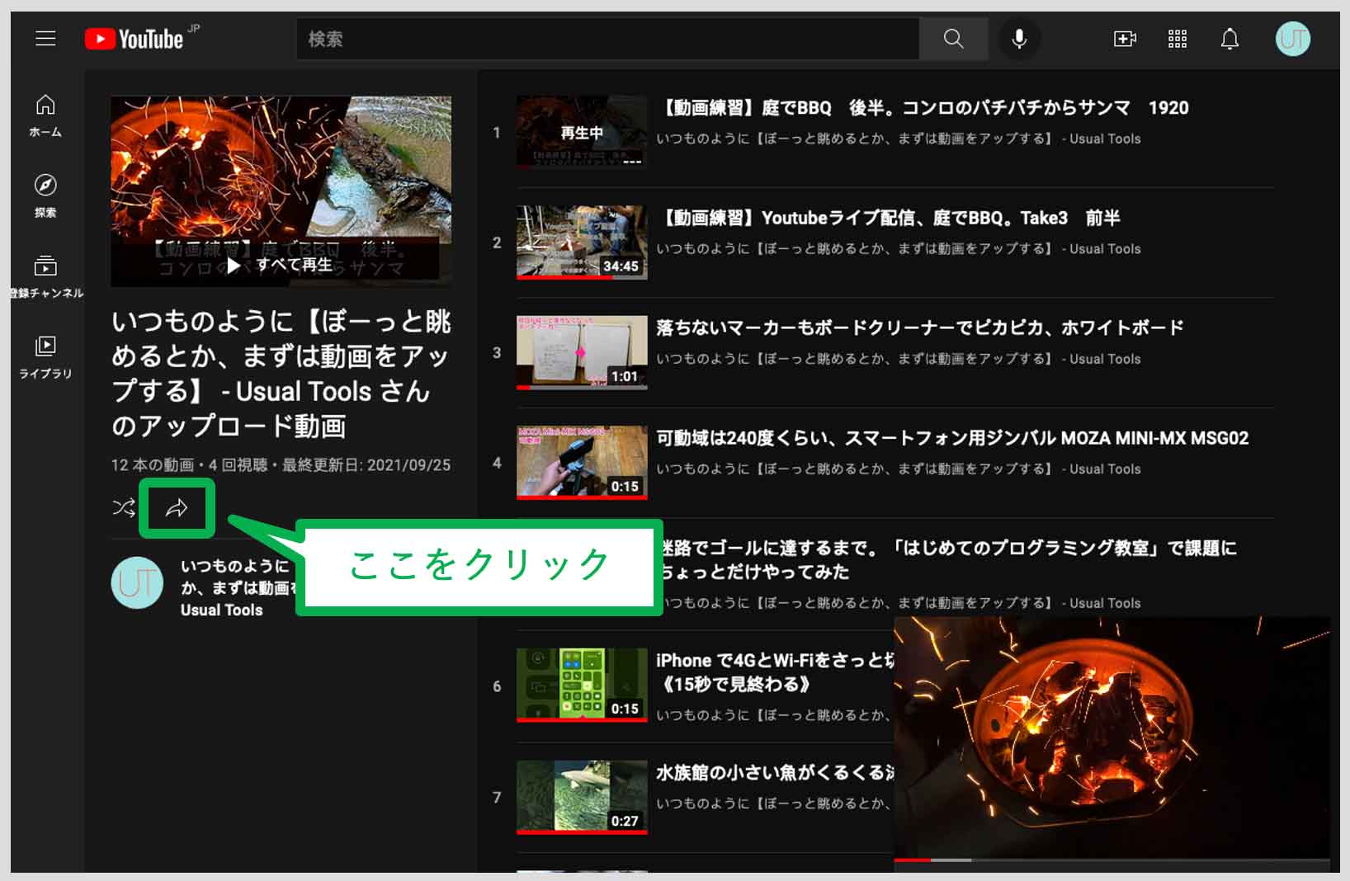The height and width of the screenshot is (881, 1350).
Task: Open the Usual Tools channel link
Action: pyautogui.click(x=221, y=610)
